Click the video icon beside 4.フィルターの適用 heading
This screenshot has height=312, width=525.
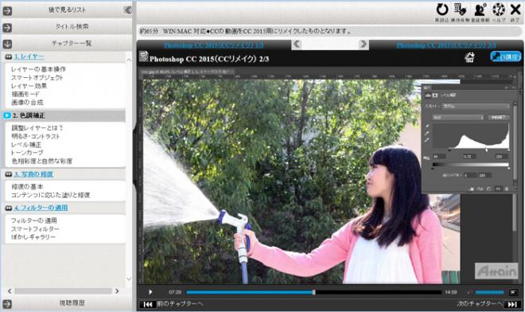point(9,208)
